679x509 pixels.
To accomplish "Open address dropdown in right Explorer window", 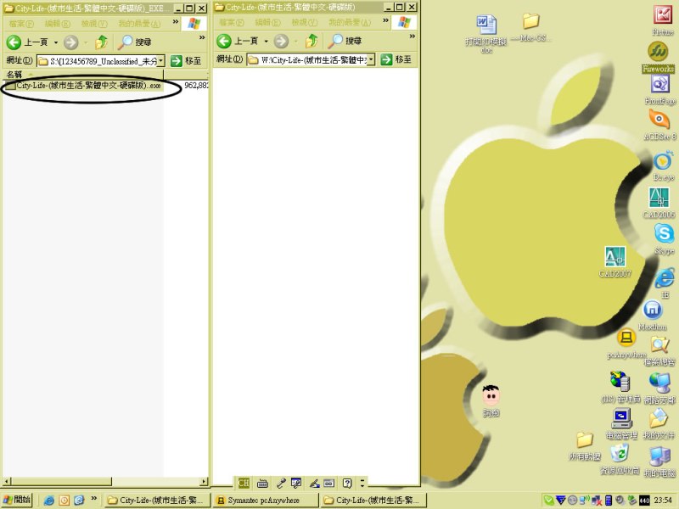I will tap(371, 59).
